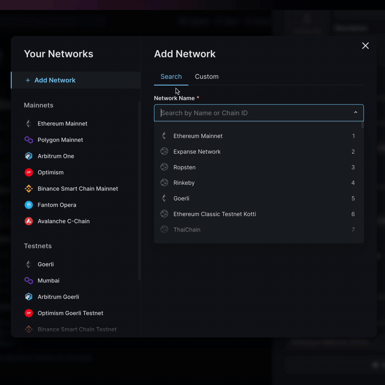Click Binance Smart Chain Mainnet logo
The image size is (385, 385).
pos(29,189)
